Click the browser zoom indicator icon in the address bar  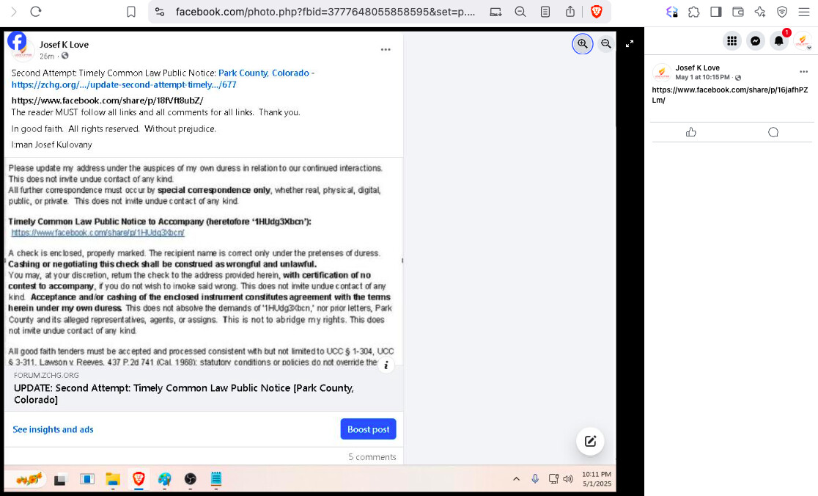point(520,12)
